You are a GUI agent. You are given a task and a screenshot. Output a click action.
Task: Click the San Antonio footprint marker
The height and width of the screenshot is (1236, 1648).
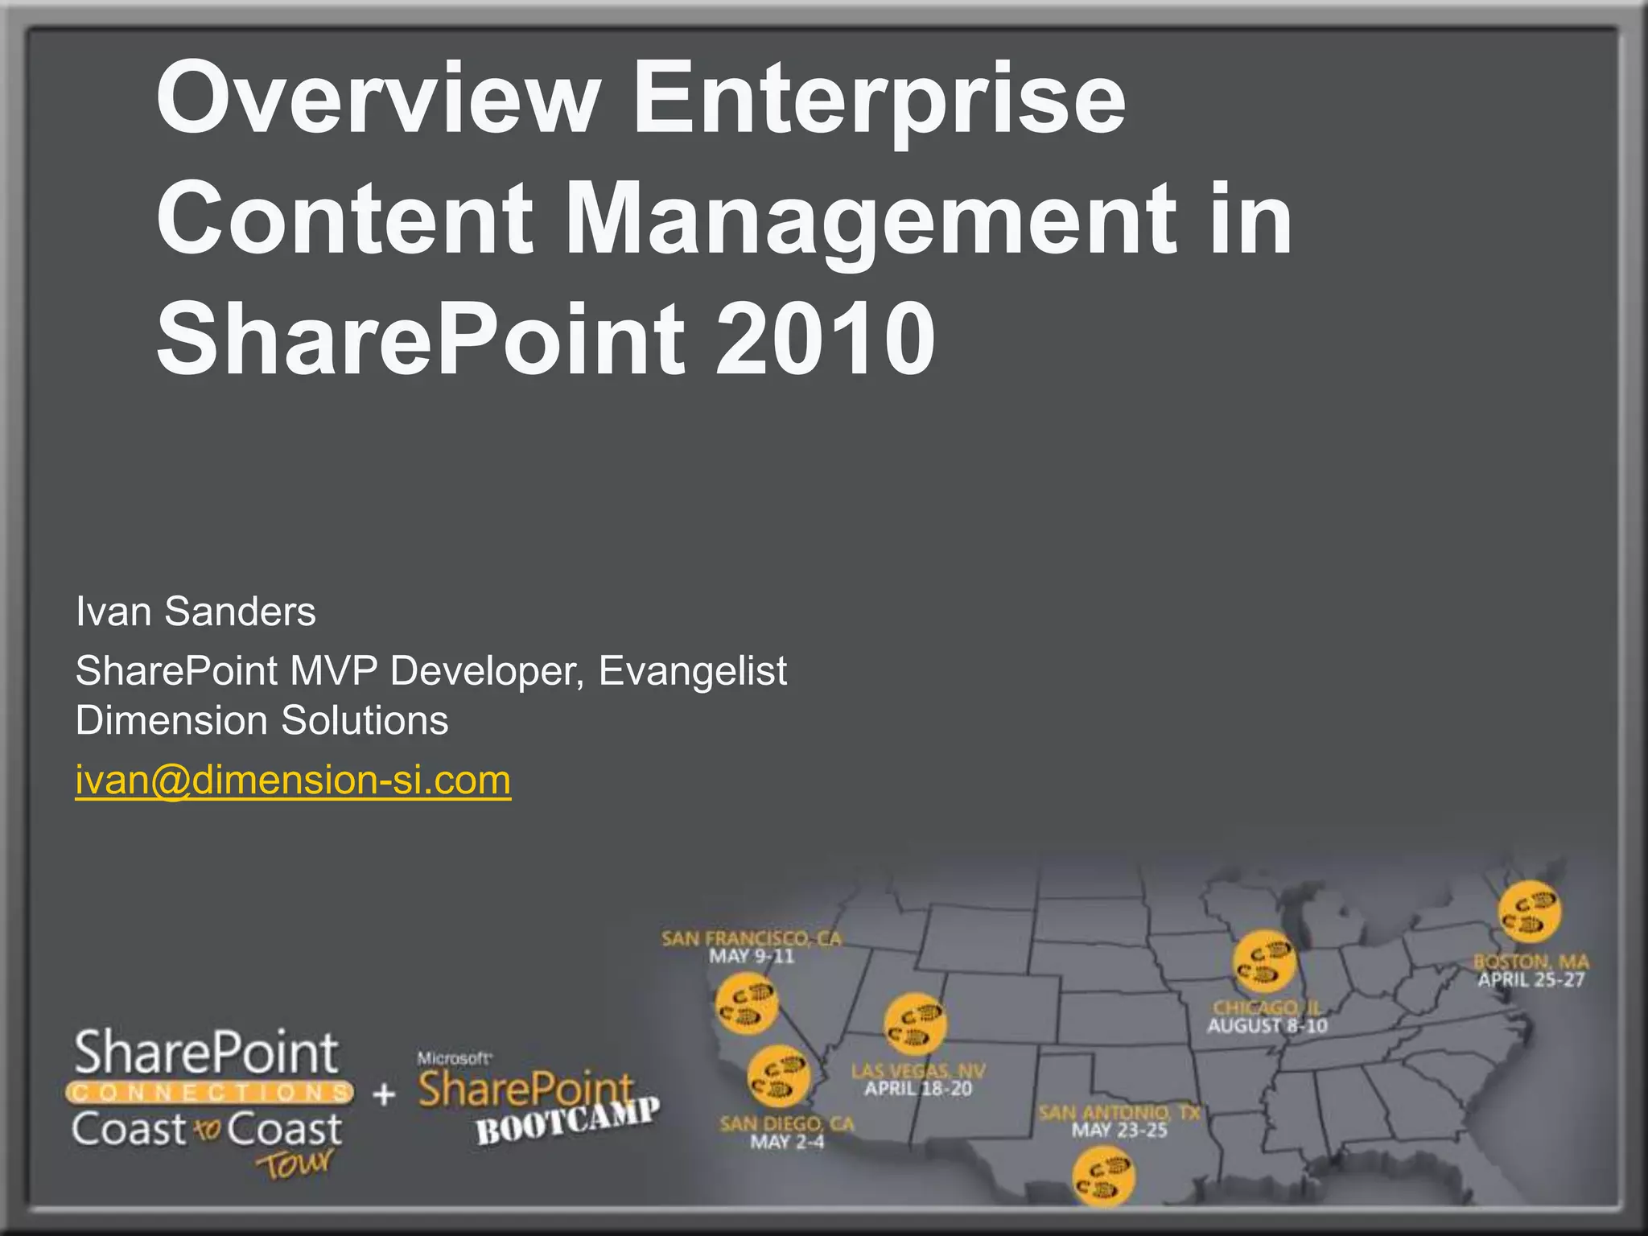pos(1104,1176)
